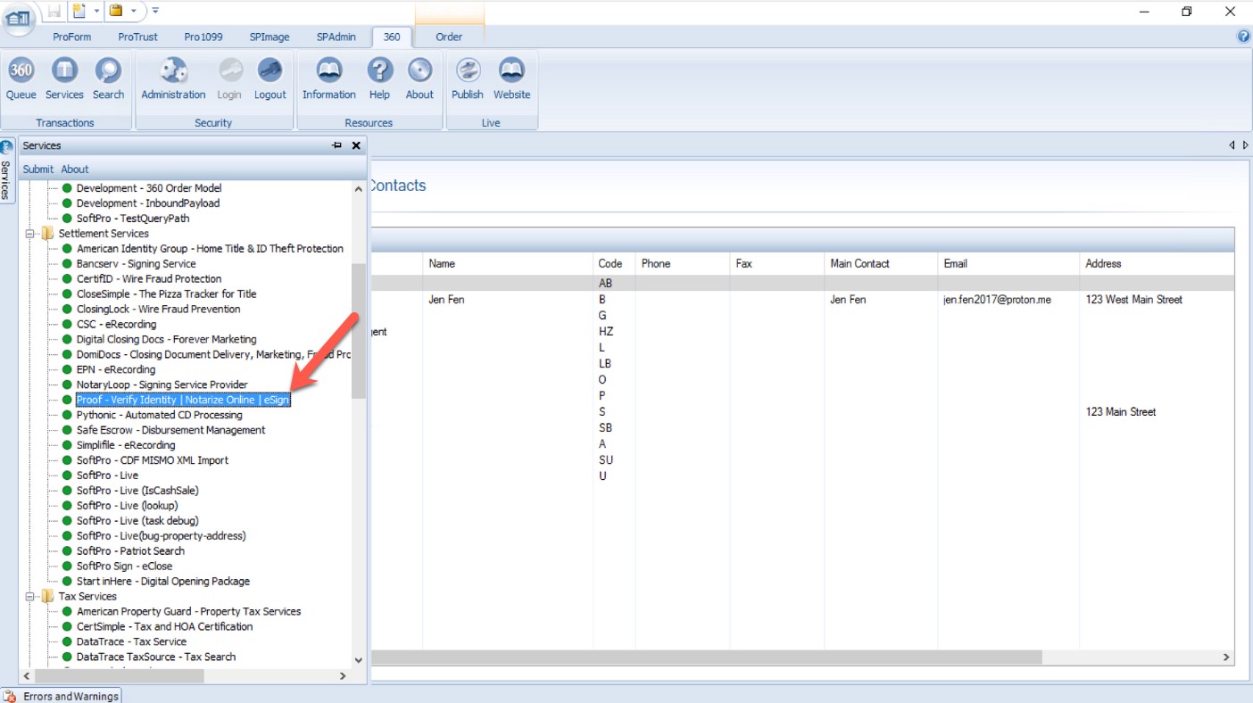Select SoftPro - Patriot Search
Image resolution: width=1253 pixels, height=703 pixels.
pyautogui.click(x=130, y=551)
